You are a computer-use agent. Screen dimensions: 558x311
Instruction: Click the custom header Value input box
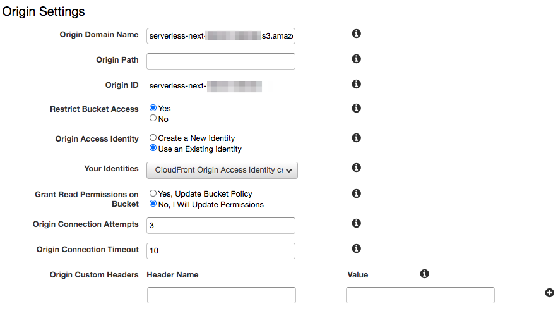420,295
